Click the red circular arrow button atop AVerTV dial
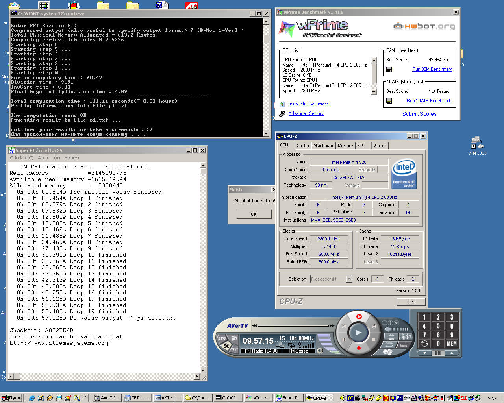Viewport: 504px width, 403px height. (x=359, y=316)
